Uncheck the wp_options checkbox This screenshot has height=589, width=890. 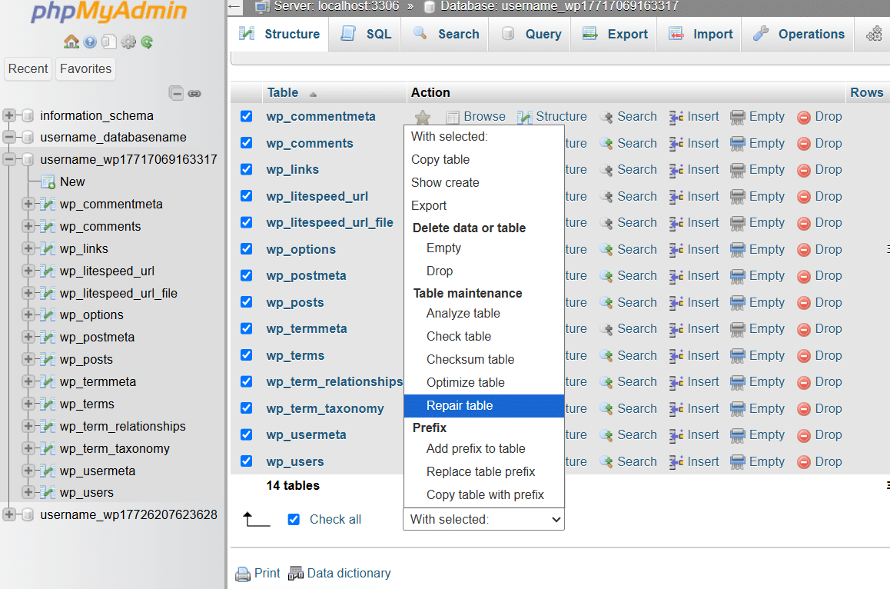[247, 249]
